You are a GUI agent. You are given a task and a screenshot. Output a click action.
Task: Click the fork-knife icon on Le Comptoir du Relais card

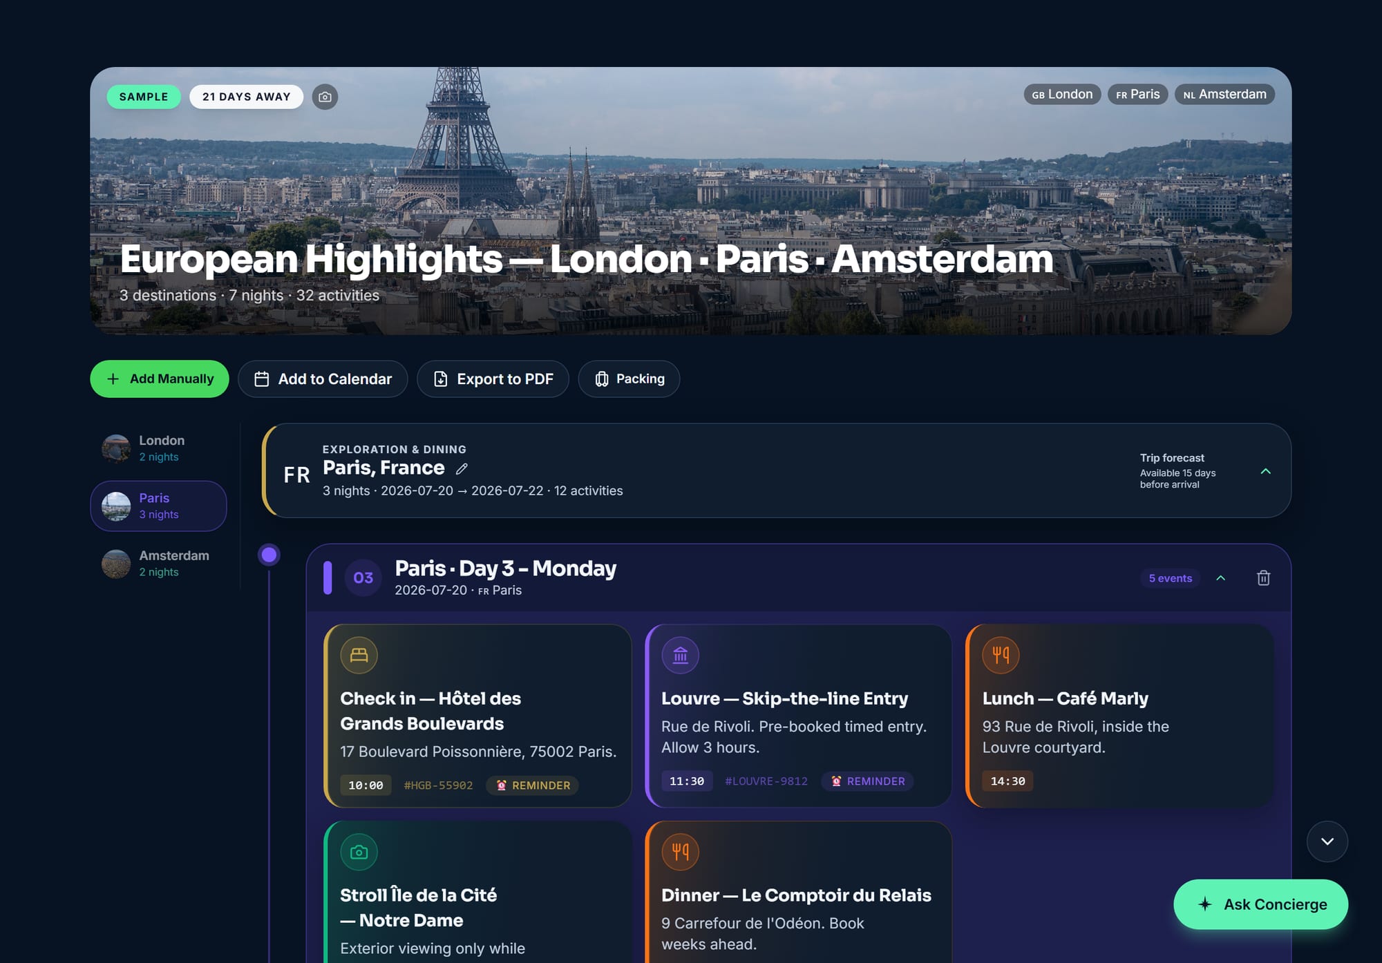(x=680, y=852)
